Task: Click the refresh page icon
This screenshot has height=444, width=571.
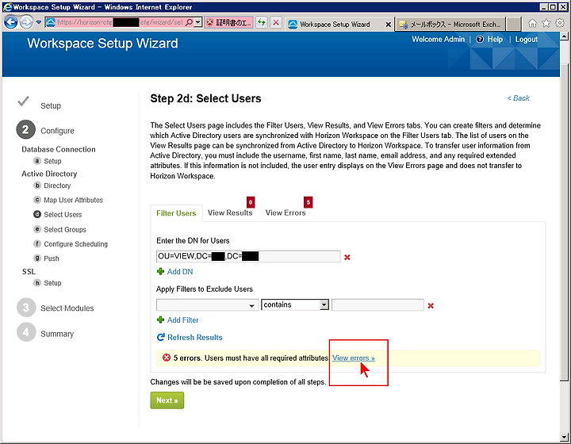Action: 262,22
